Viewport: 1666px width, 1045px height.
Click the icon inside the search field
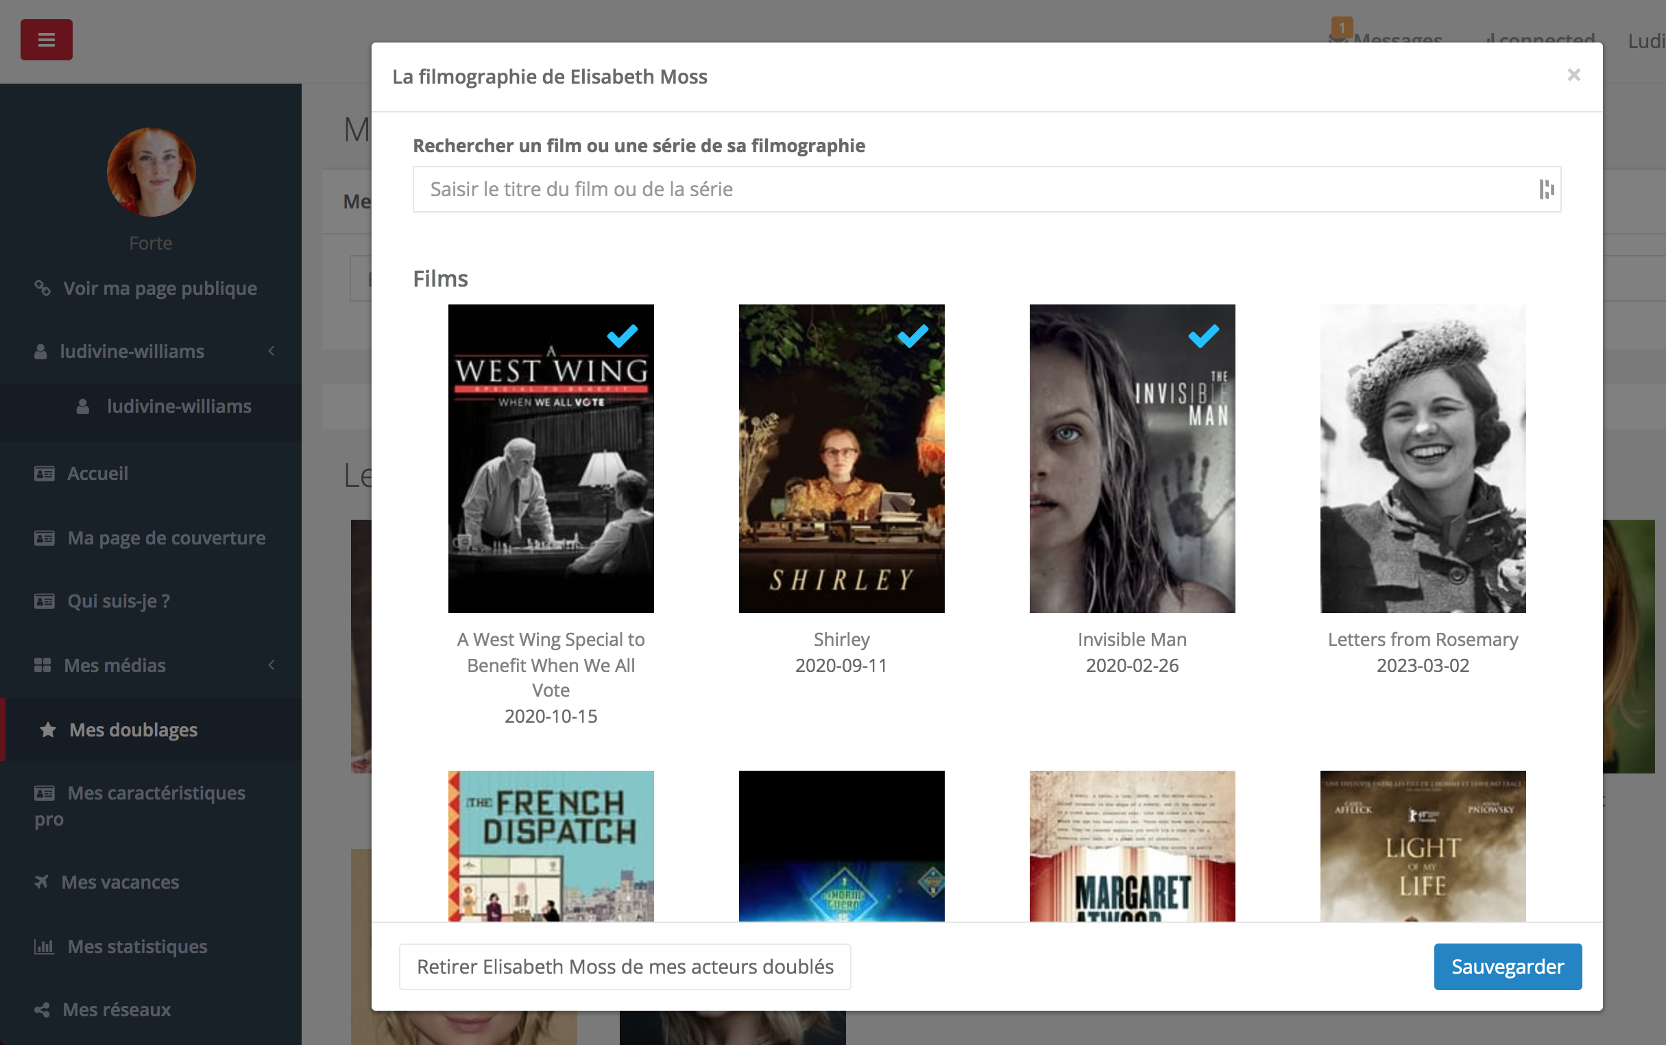point(1546,189)
